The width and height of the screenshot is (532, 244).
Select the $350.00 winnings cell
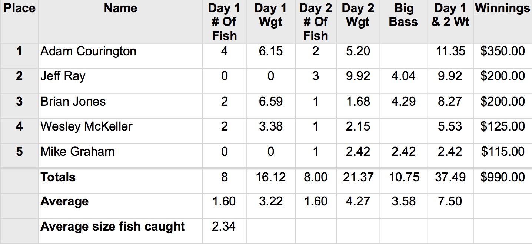click(502, 51)
